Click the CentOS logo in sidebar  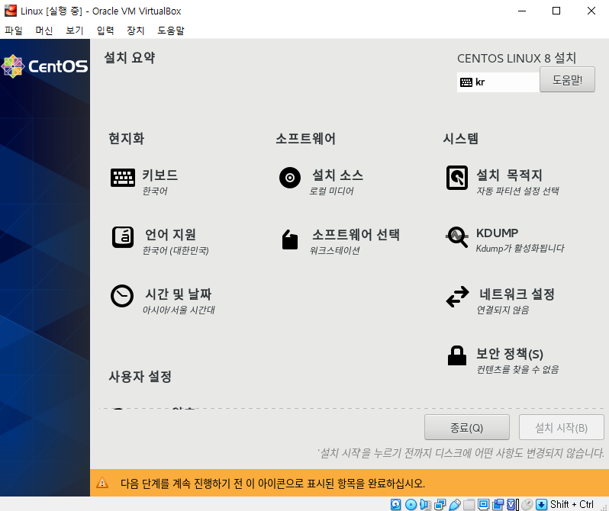(45, 66)
